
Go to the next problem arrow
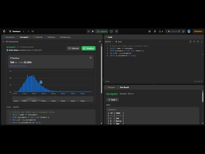coord(28,31)
